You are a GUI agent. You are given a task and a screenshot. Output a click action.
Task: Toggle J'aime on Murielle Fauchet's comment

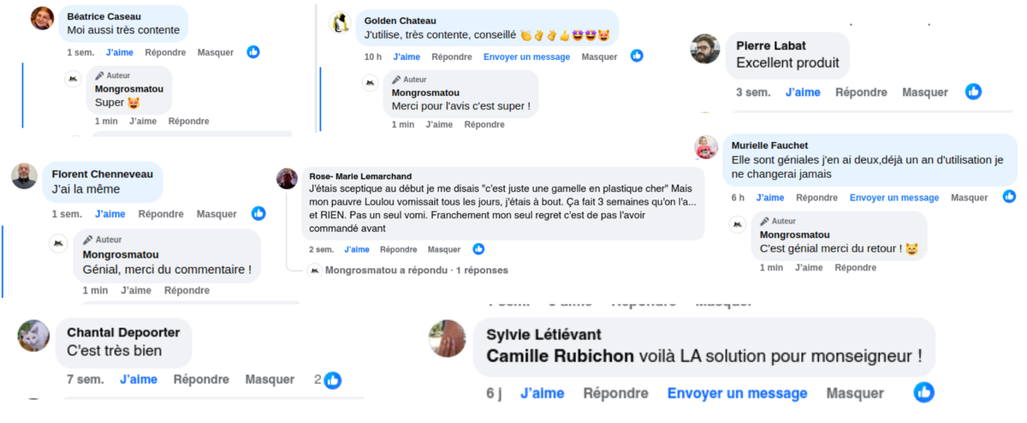[x=769, y=198]
